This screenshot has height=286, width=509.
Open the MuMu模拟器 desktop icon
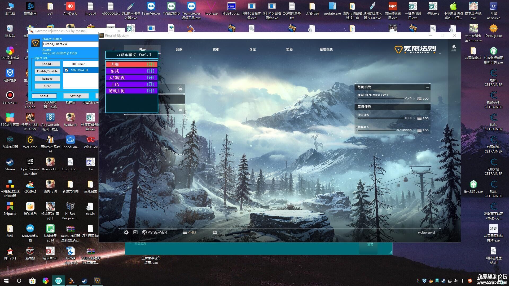(30, 233)
